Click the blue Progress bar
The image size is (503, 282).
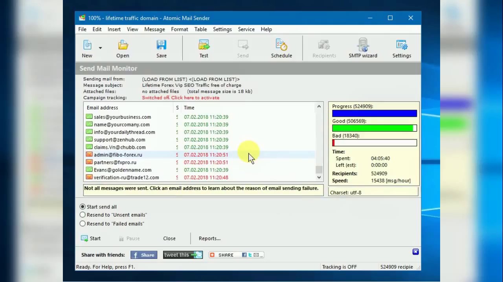tap(374, 113)
